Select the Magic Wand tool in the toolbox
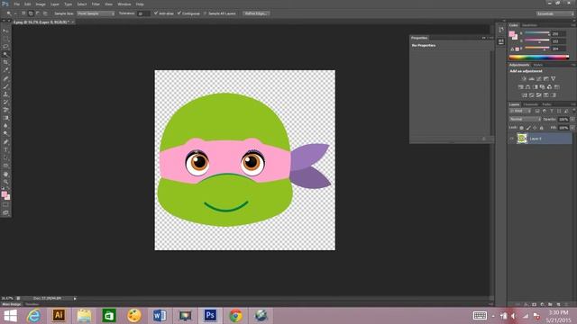Image resolution: width=577 pixels, height=324 pixels. 5,55
